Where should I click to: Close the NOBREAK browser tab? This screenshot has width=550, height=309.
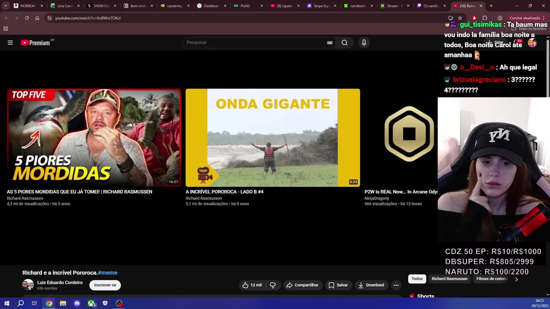[42, 6]
